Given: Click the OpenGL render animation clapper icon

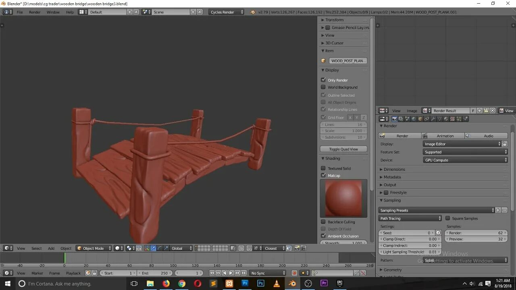Looking at the screenshot, I should 303,248.
